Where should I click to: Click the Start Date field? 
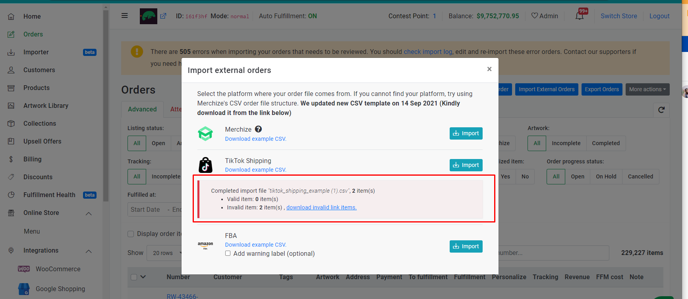click(145, 209)
